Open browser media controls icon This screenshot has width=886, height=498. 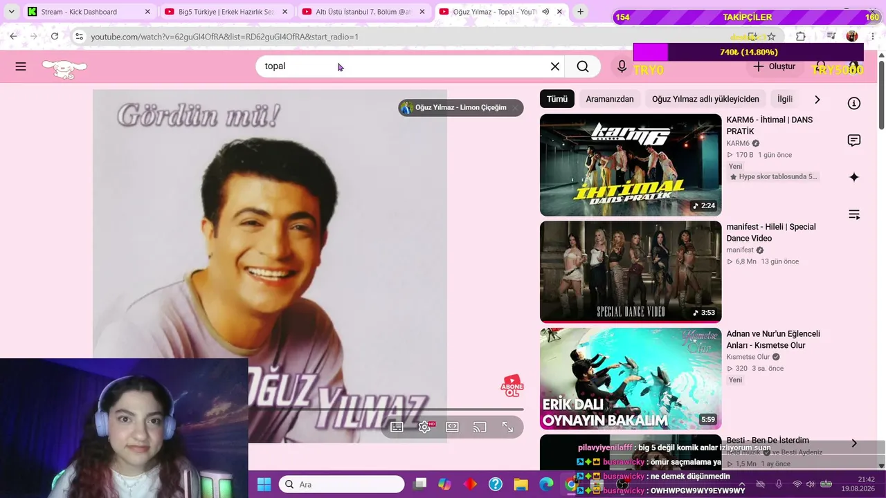(831, 37)
